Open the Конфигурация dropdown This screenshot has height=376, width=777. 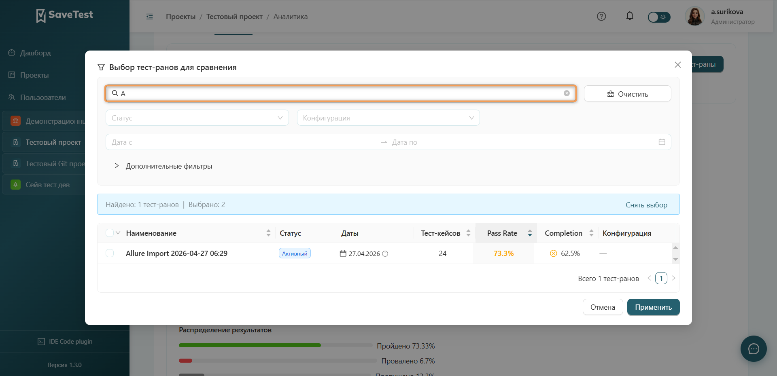pos(388,118)
